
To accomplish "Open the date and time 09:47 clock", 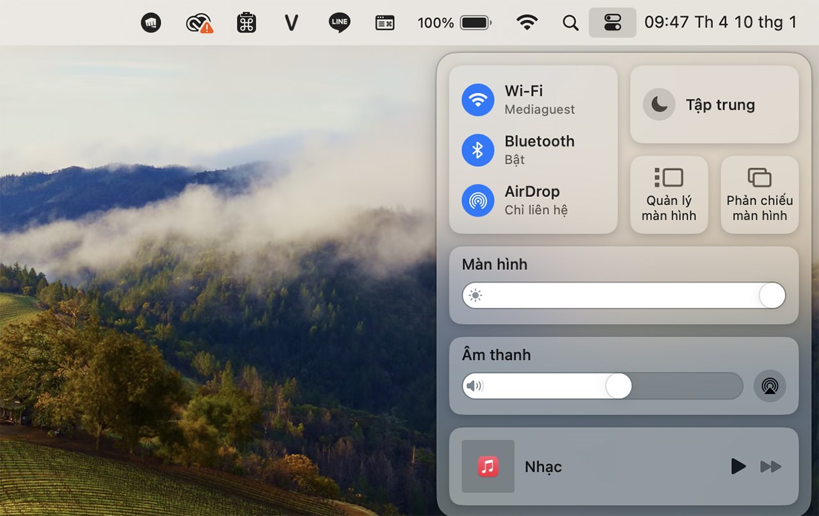I will [720, 22].
